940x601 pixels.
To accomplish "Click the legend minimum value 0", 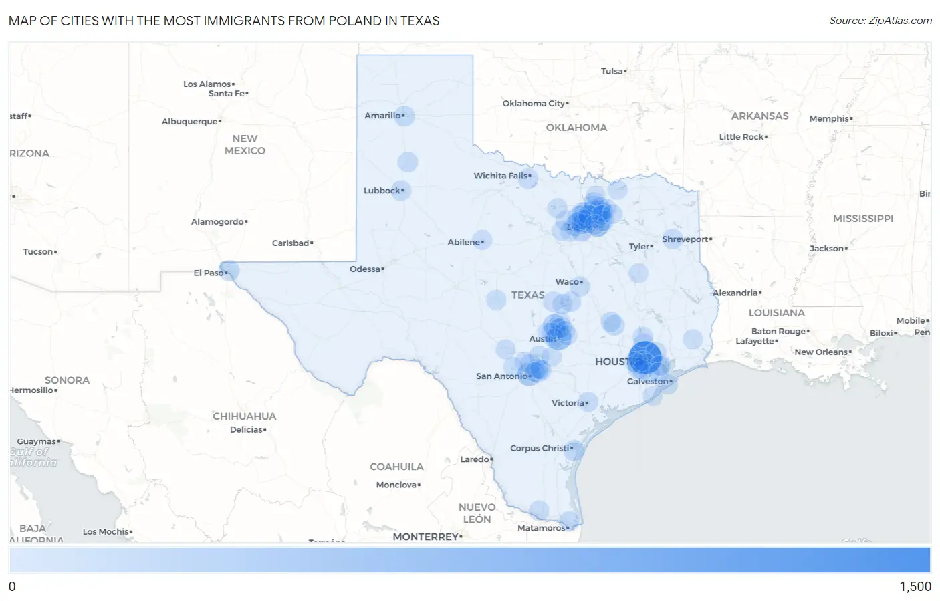I will pos(12,586).
